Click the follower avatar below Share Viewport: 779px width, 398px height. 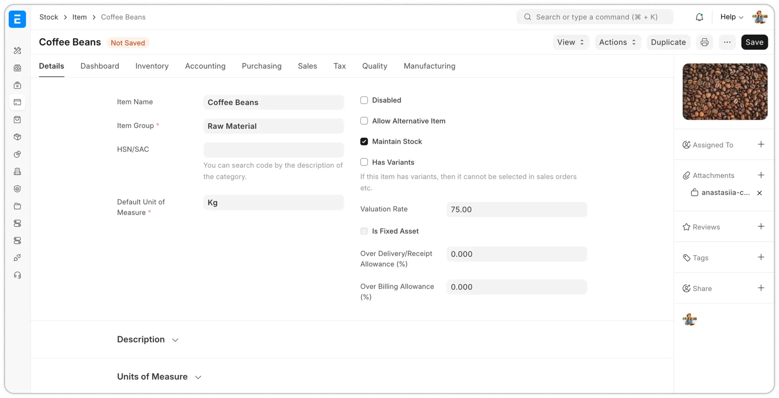689,319
